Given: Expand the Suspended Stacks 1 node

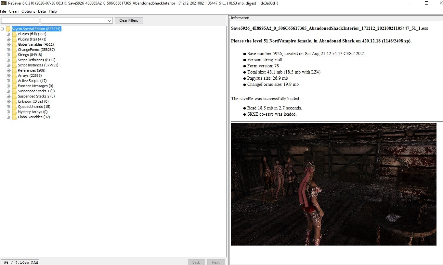Looking at the screenshot, I should point(8,91).
